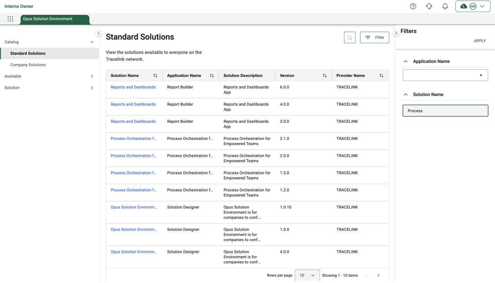Viewport: 495px width, 283px height.
Task: Click Solution Designer cell in version 1.0.10 row
Action: 183,207
